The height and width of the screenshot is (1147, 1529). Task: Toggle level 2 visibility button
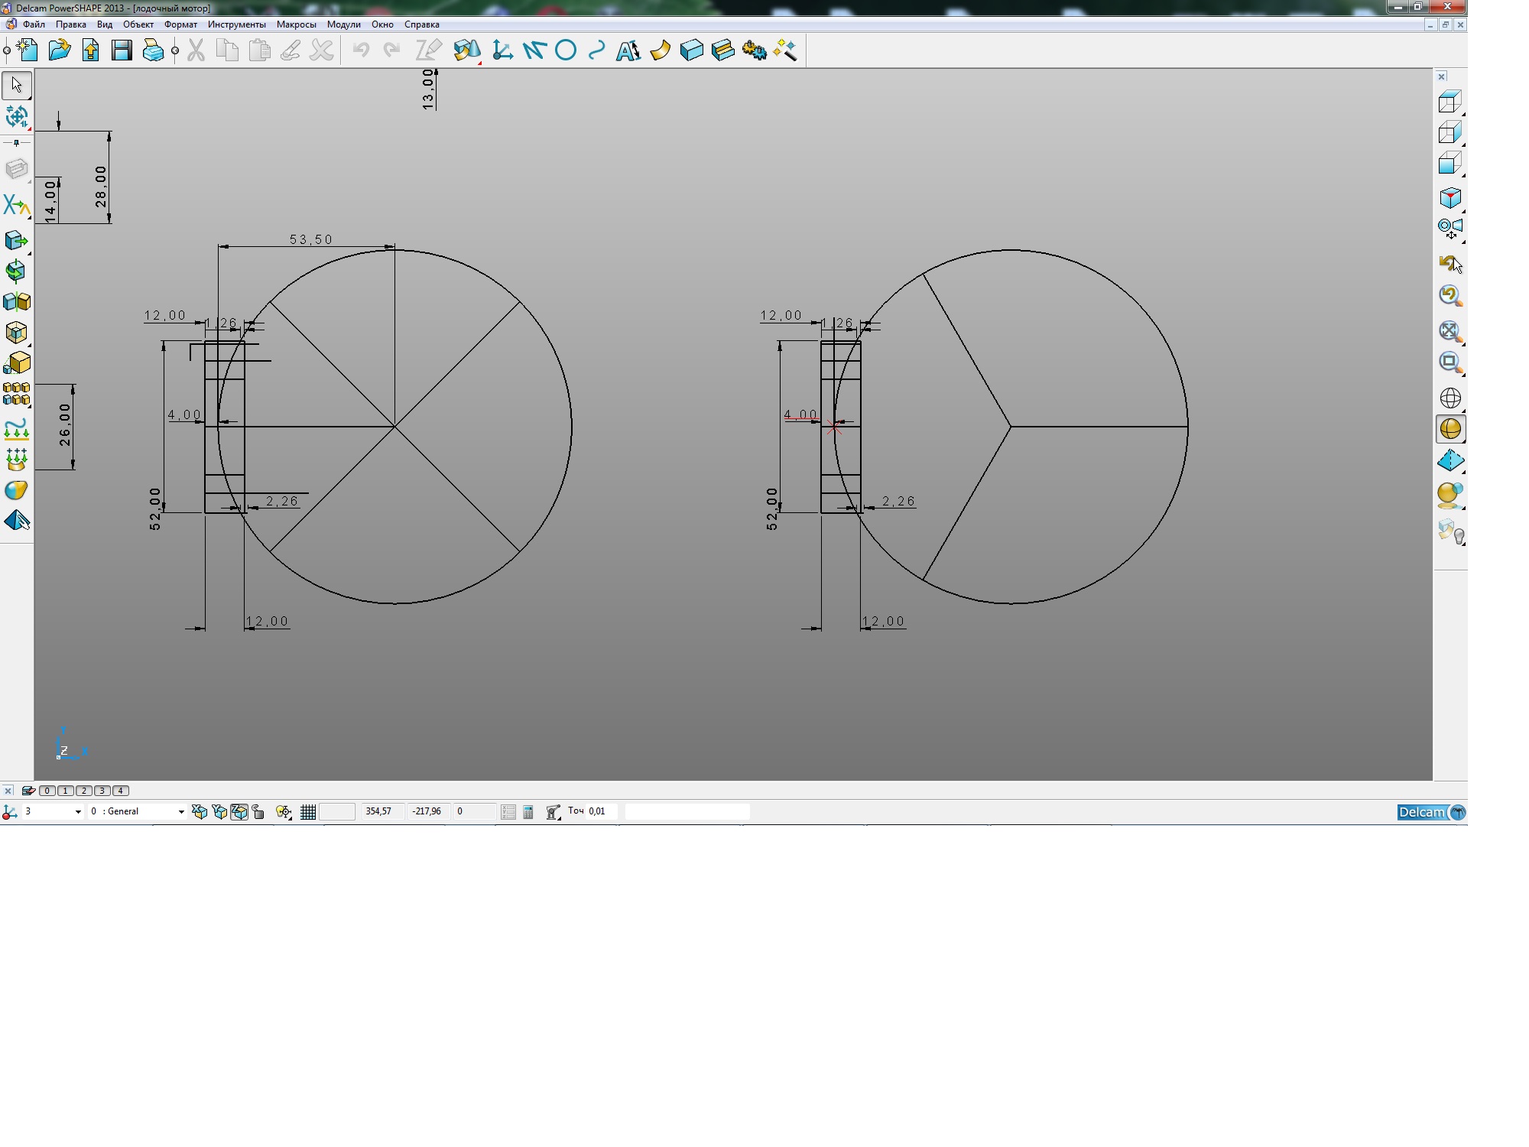click(x=84, y=791)
